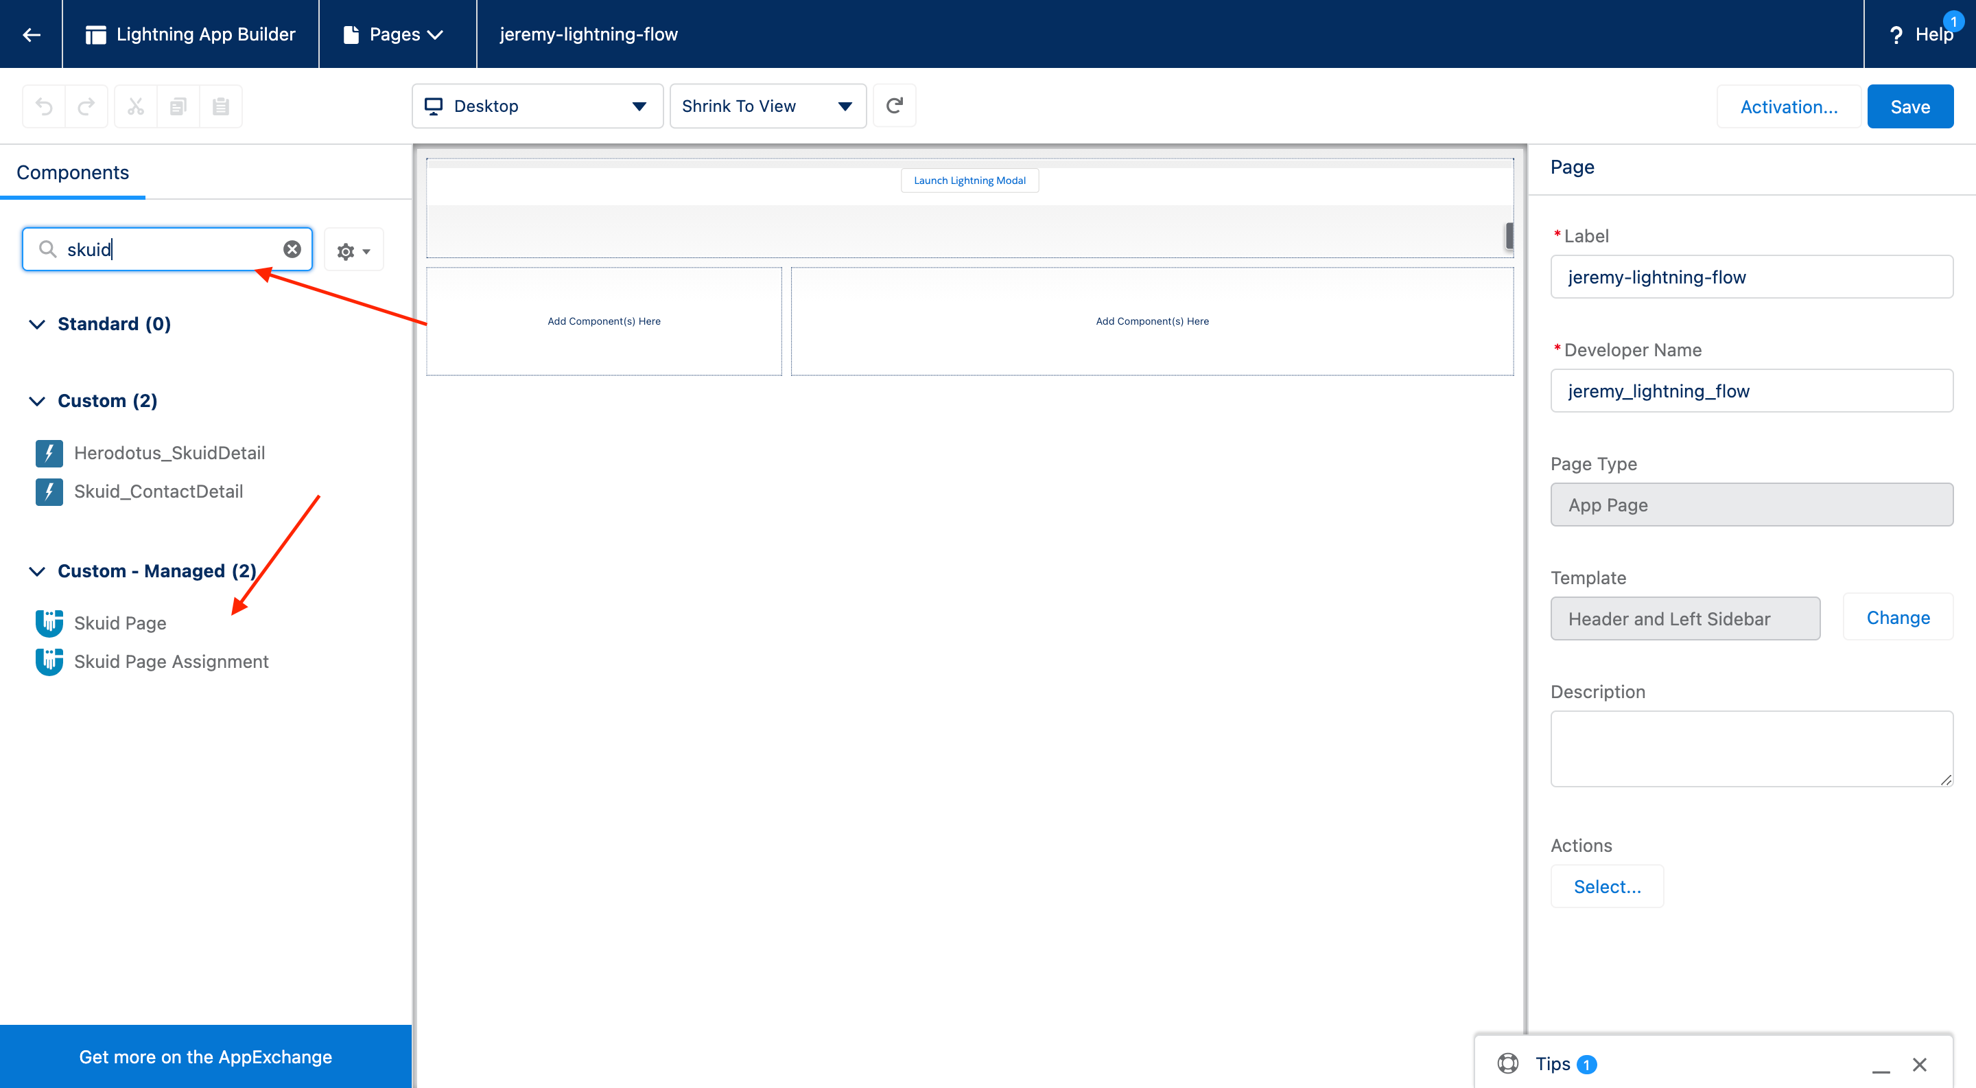This screenshot has height=1088, width=1976.
Task: Collapse the Custom section expander
Action: tap(38, 401)
